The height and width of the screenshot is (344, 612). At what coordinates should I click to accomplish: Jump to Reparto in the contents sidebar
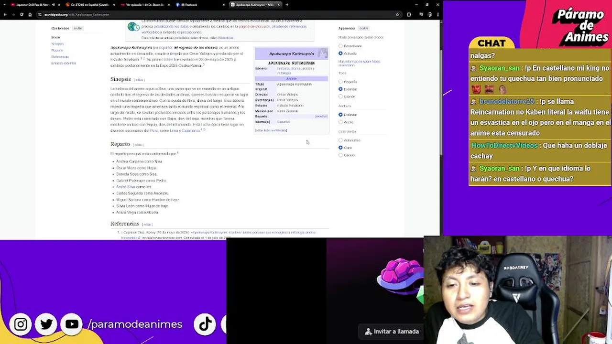[57, 50]
